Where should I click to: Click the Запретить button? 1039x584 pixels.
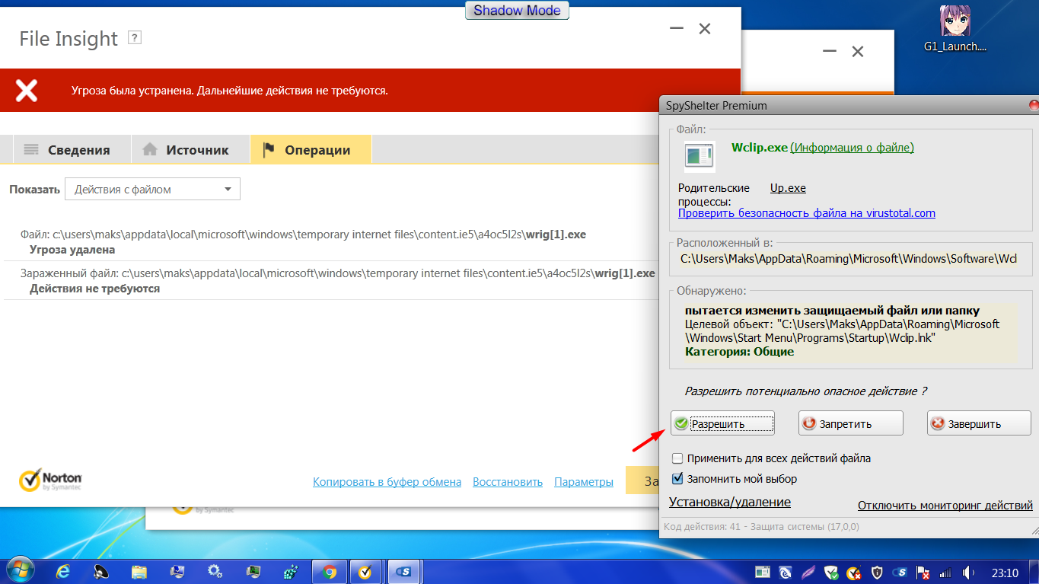pyautogui.click(x=851, y=423)
